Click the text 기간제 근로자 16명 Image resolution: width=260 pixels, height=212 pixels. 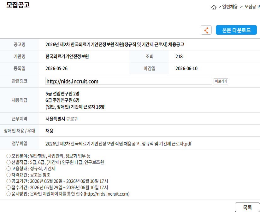pos(87,107)
